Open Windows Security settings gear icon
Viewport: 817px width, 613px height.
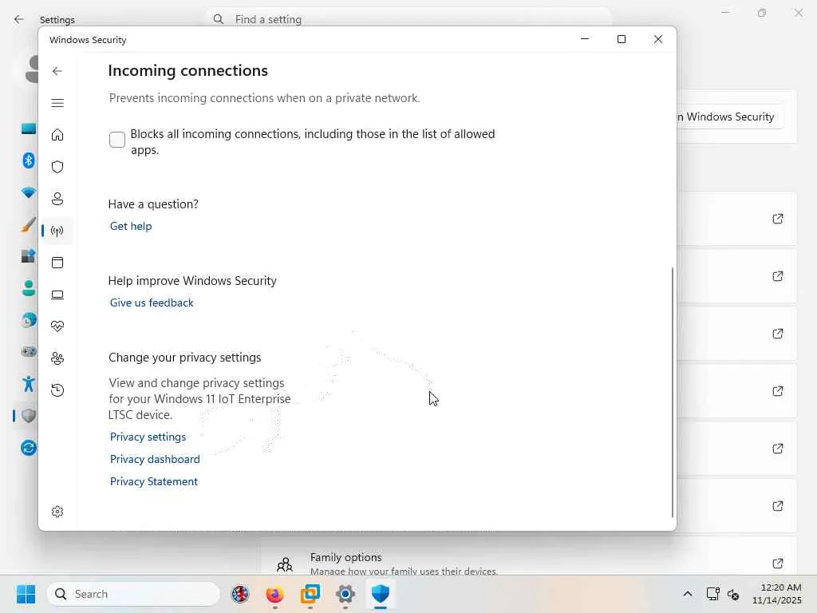(x=57, y=512)
